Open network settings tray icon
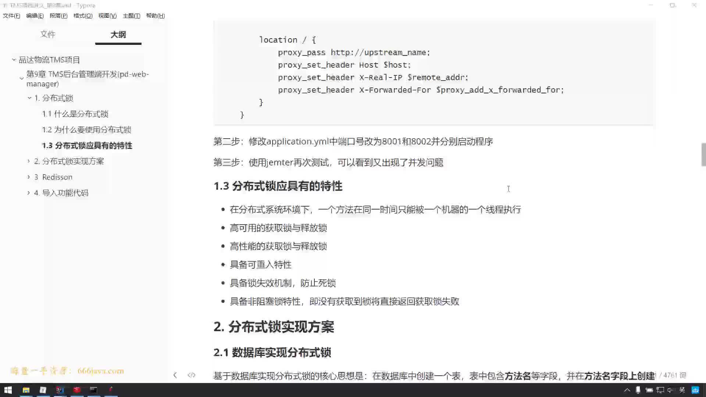The image size is (706, 397). [x=660, y=390]
